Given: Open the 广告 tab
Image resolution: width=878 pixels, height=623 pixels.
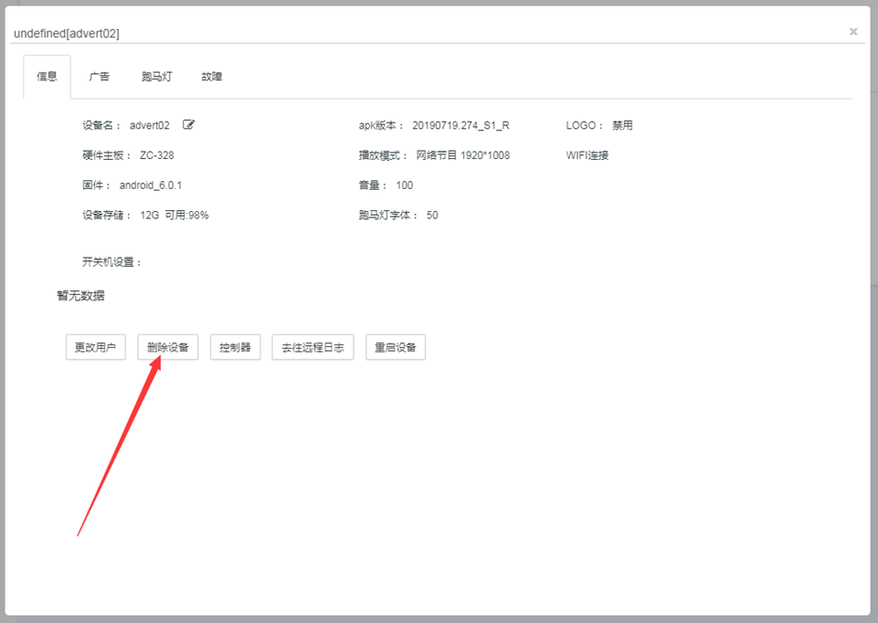Looking at the screenshot, I should [100, 76].
